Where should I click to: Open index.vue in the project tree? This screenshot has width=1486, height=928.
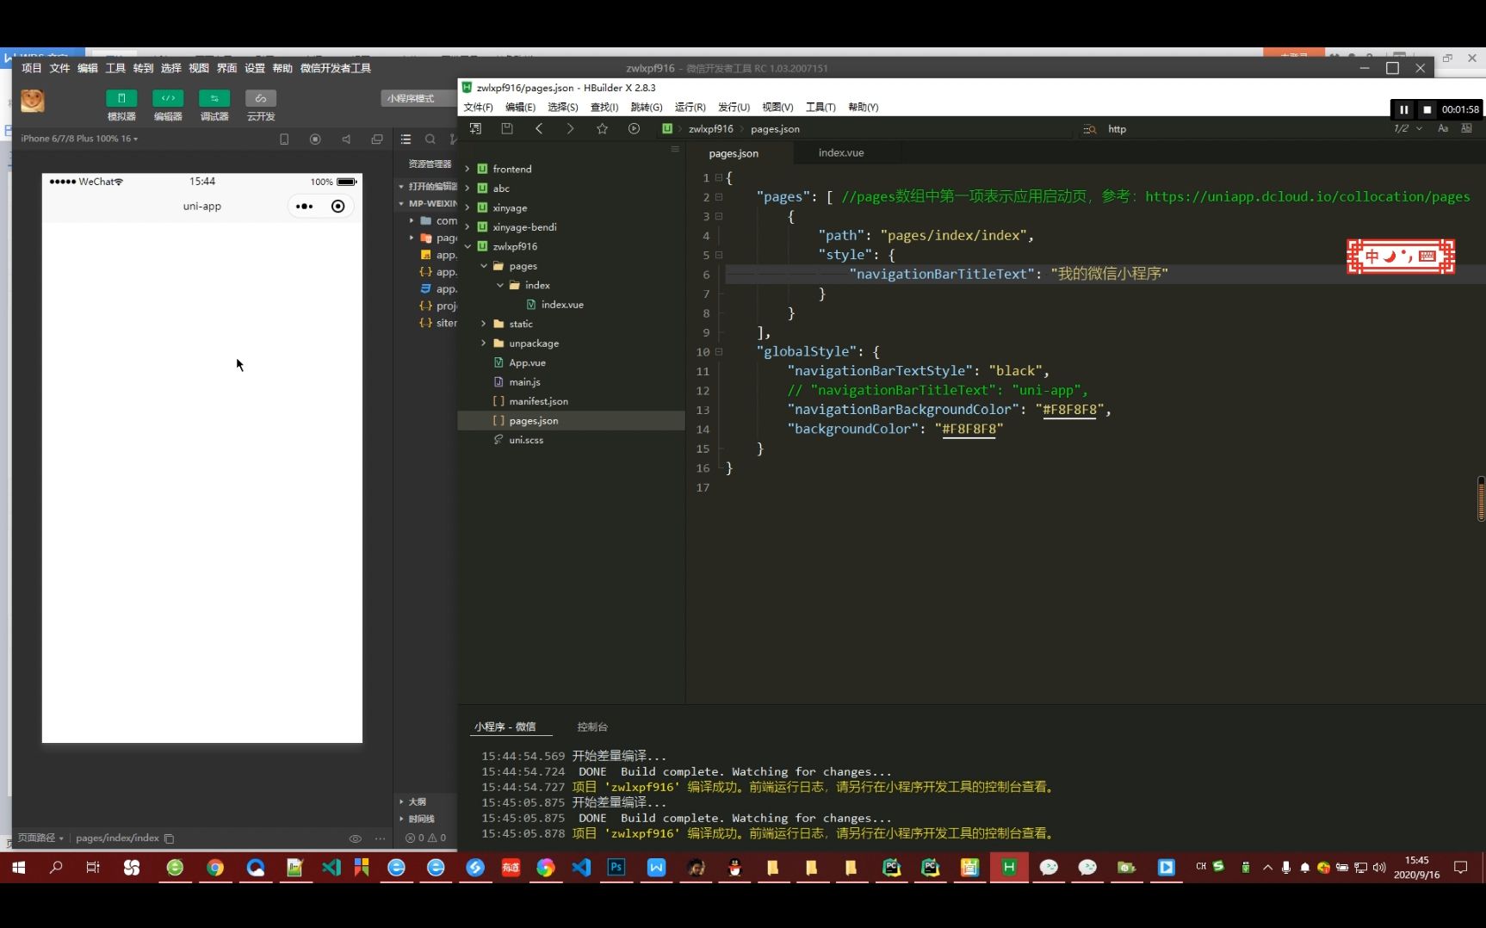coord(562,305)
